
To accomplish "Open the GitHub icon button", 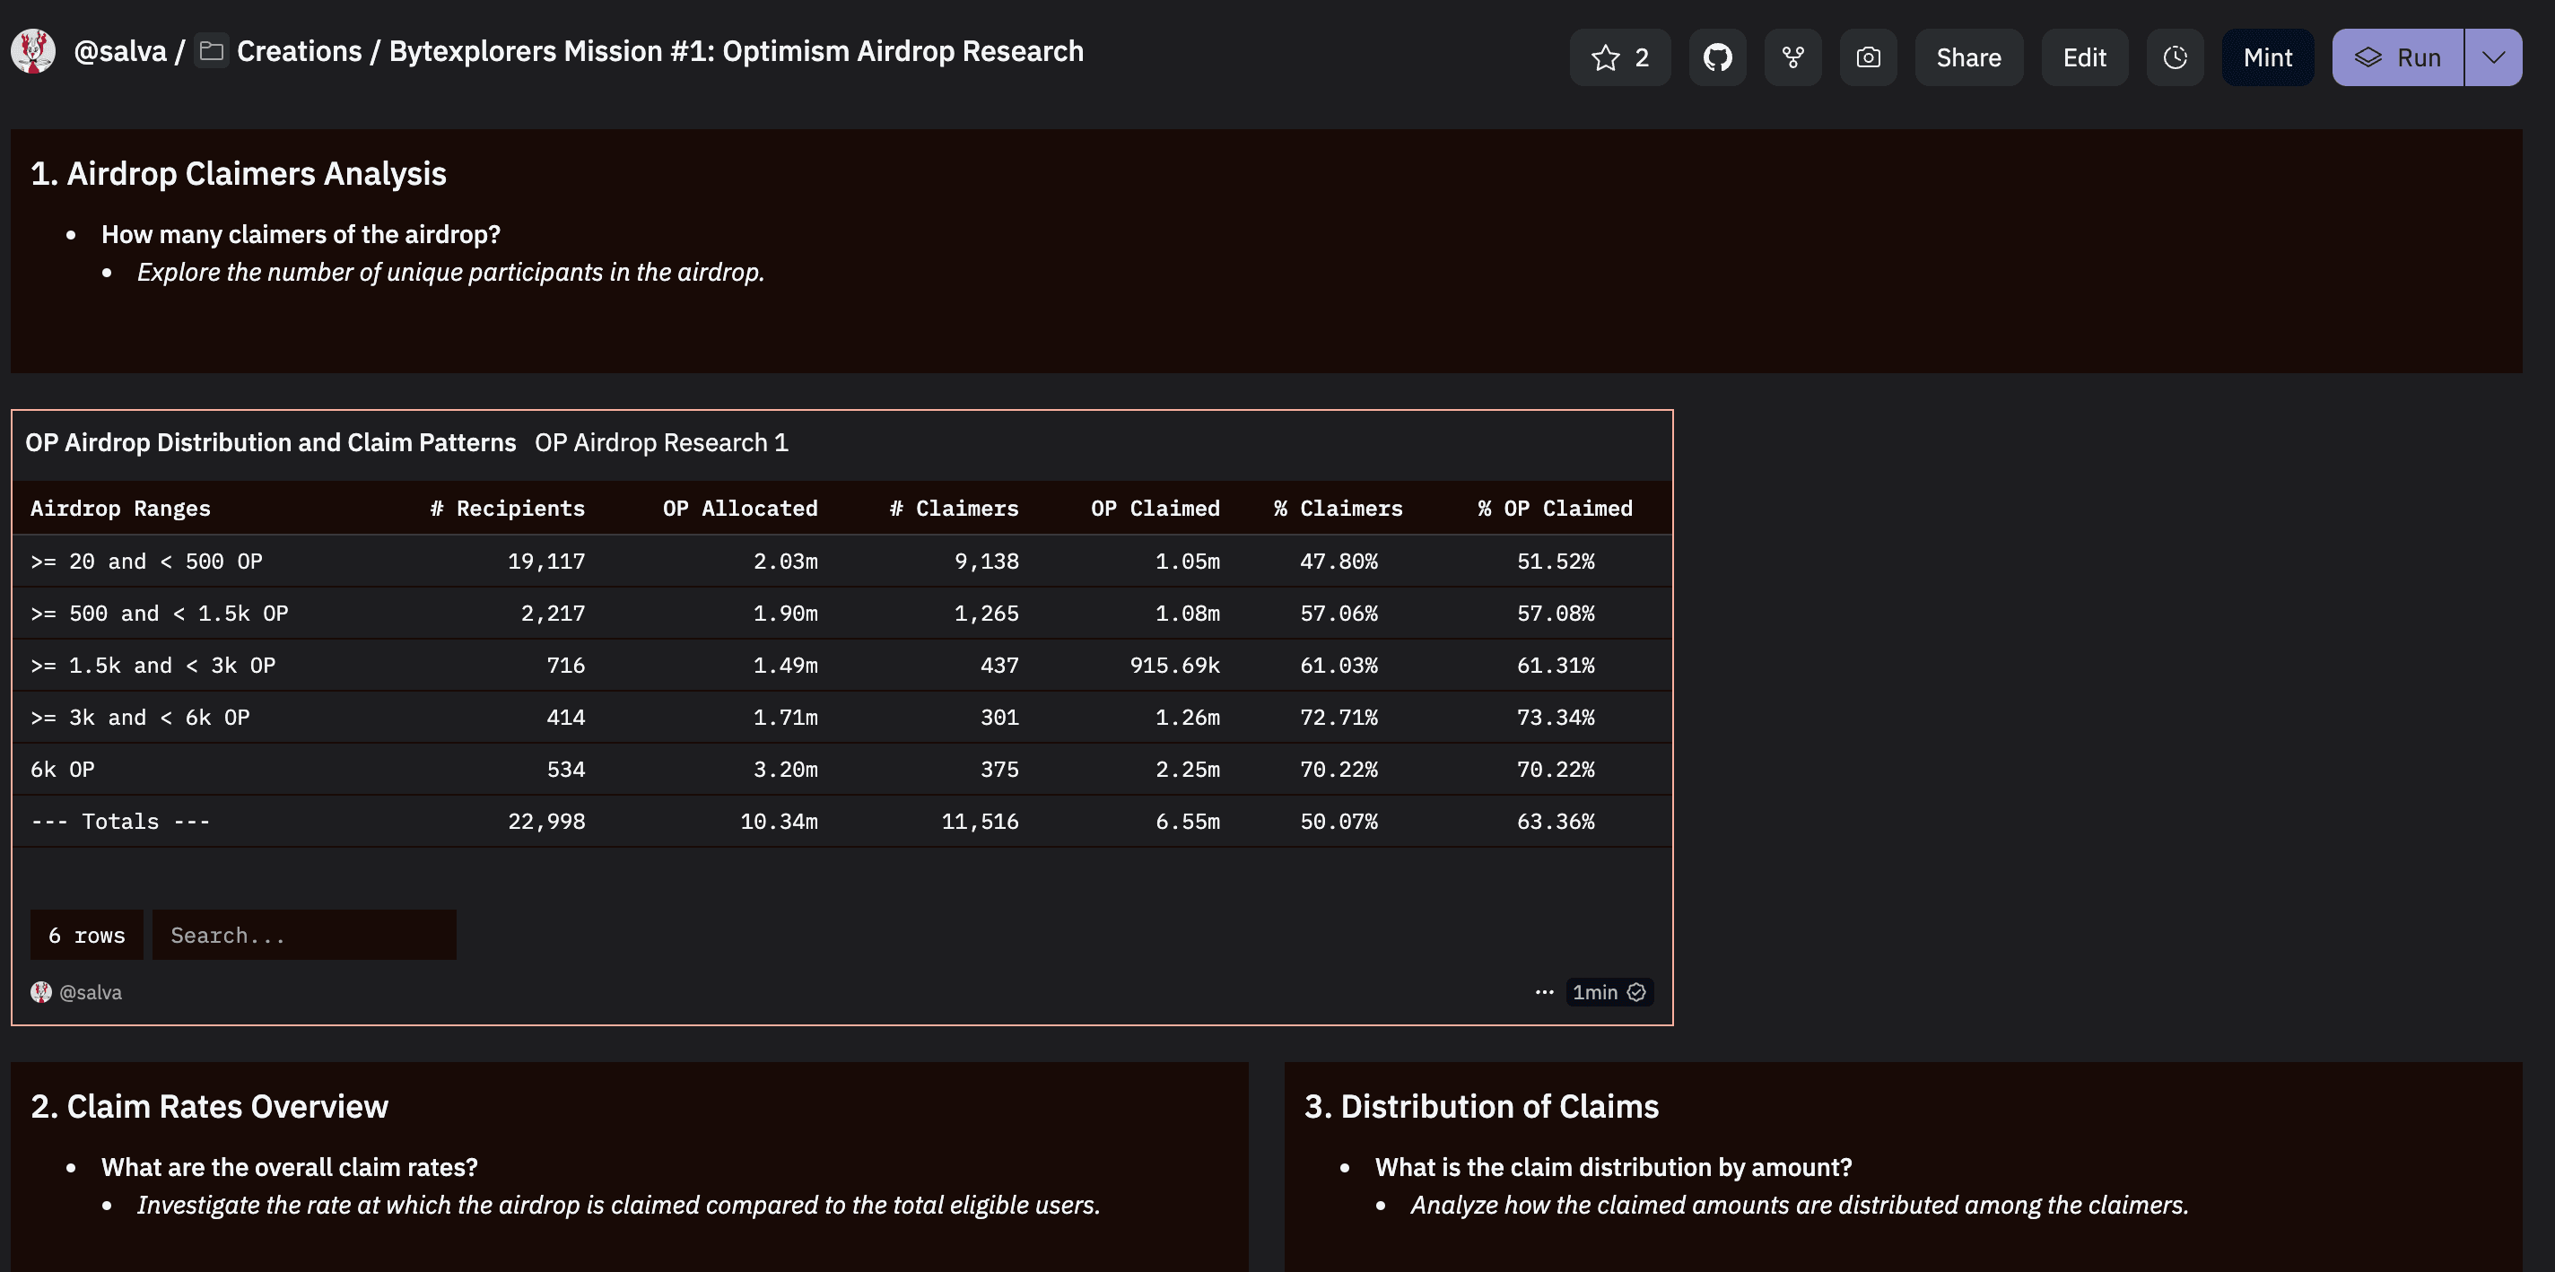I will point(1717,57).
